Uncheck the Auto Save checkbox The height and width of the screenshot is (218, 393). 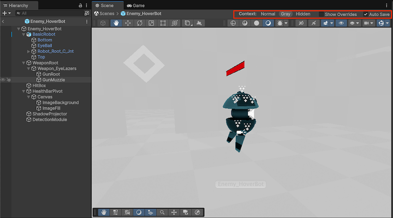(365, 14)
